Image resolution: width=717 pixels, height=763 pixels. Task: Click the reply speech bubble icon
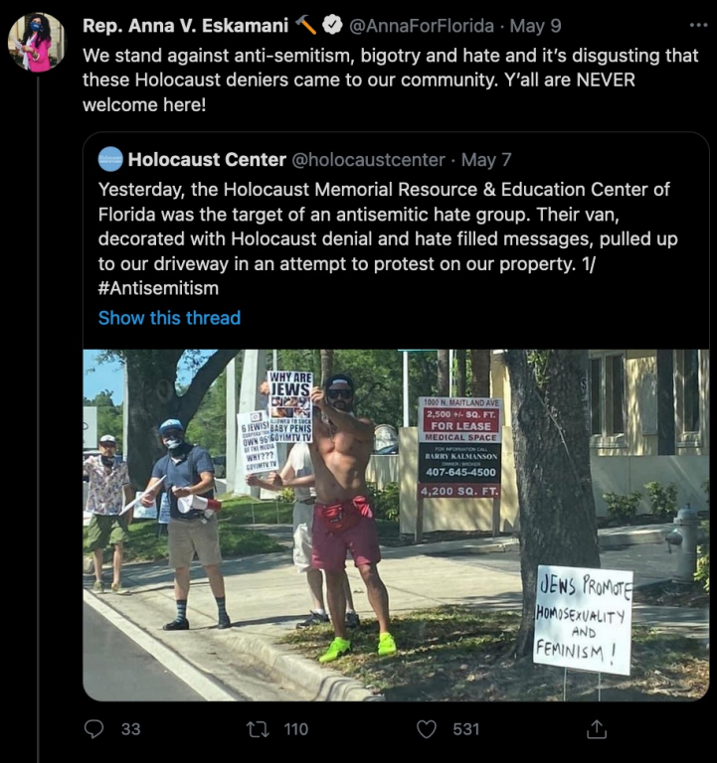94,728
